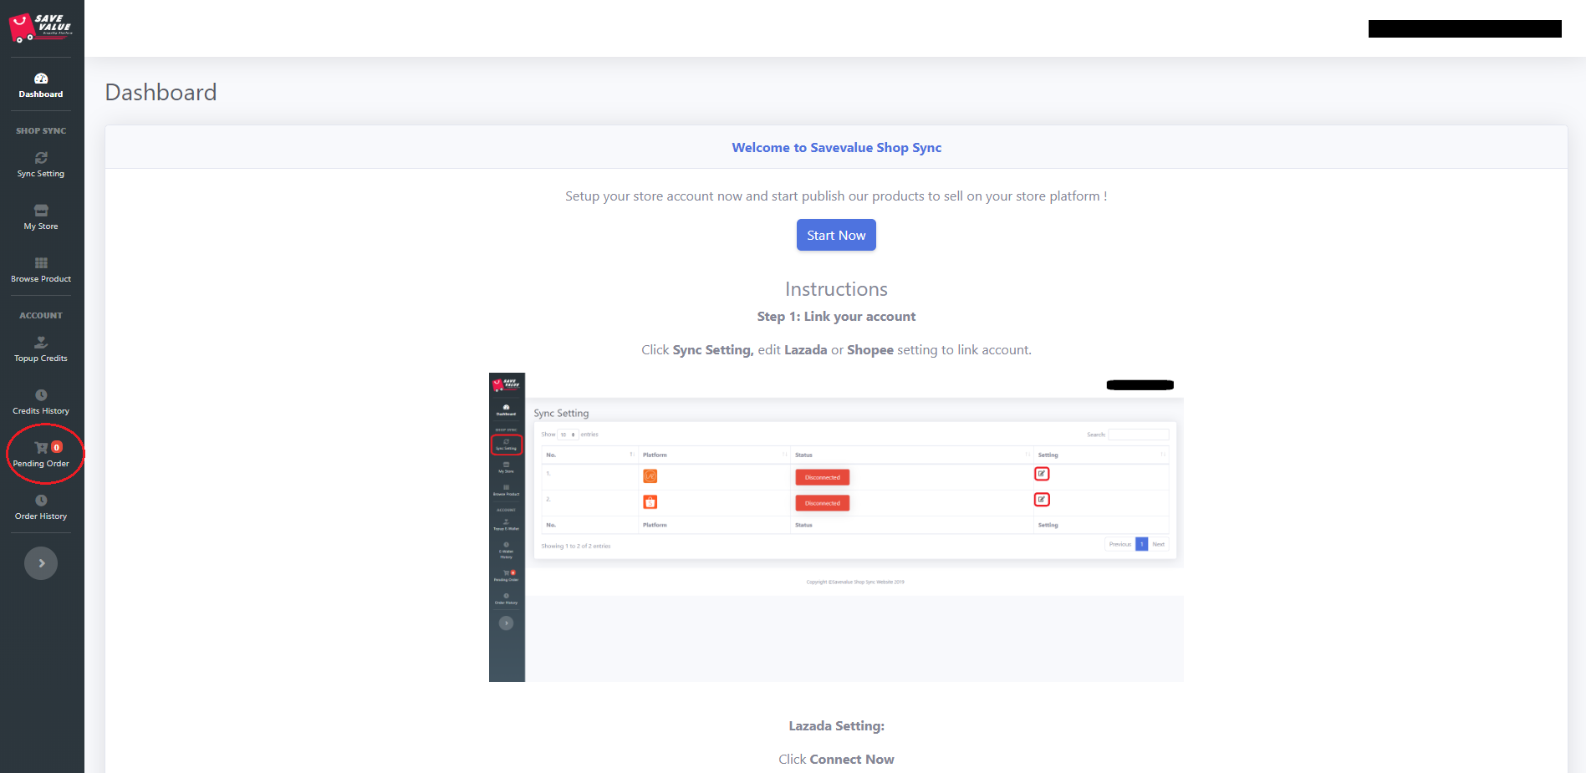This screenshot has width=1586, height=773.
Task: Click the red pending order count badge
Action: [x=57, y=447]
